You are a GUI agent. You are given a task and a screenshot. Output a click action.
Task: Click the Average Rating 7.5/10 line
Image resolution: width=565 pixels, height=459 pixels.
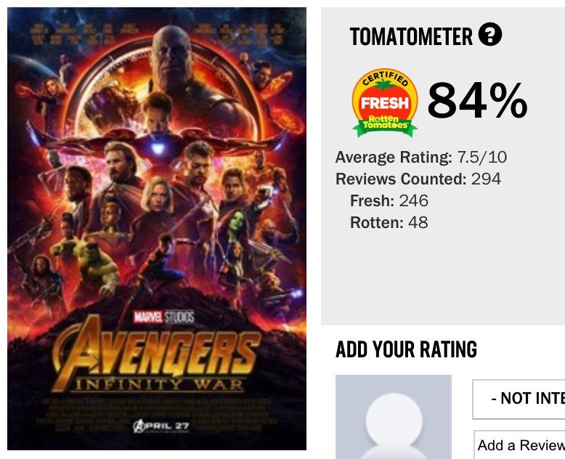pos(421,157)
